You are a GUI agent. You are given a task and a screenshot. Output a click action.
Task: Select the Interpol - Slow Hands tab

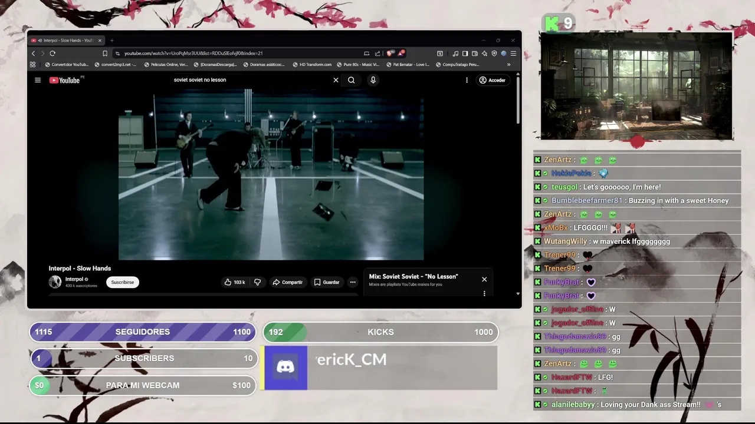click(66, 41)
